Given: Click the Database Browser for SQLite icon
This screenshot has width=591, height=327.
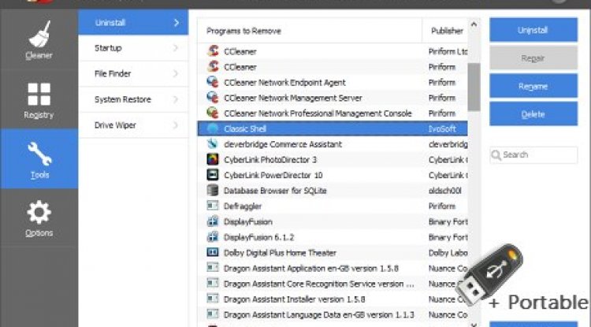Looking at the screenshot, I should point(212,190).
